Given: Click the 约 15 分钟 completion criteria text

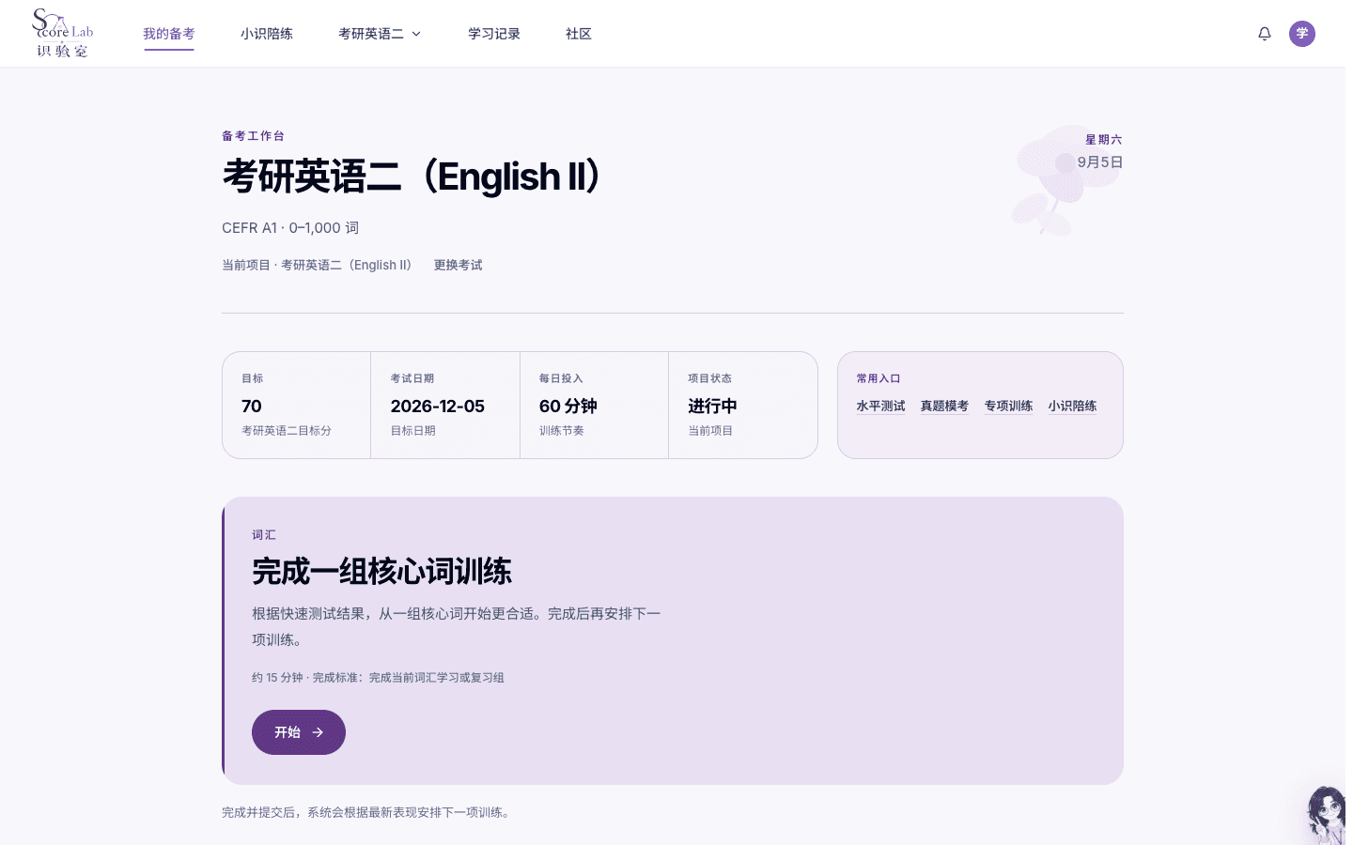Looking at the screenshot, I should click(x=378, y=678).
